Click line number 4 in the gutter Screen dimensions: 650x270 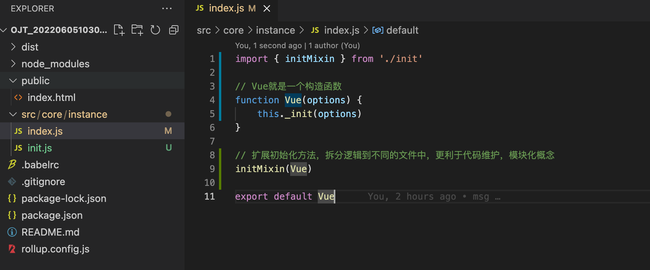(x=212, y=100)
